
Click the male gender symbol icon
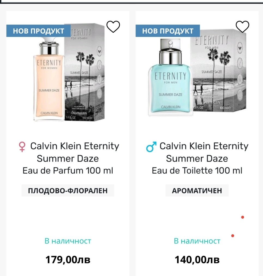151,147
